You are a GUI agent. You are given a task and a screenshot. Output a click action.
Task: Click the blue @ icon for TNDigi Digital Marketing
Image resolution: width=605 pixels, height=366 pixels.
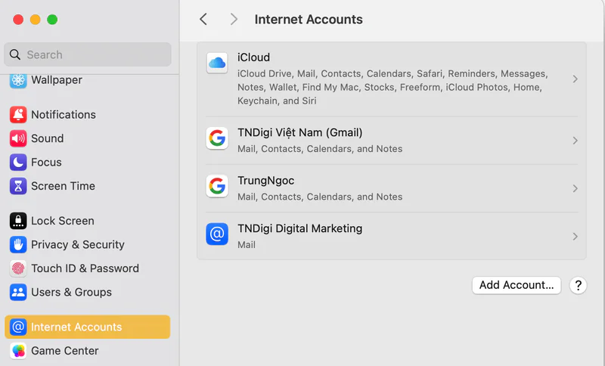pyautogui.click(x=217, y=234)
